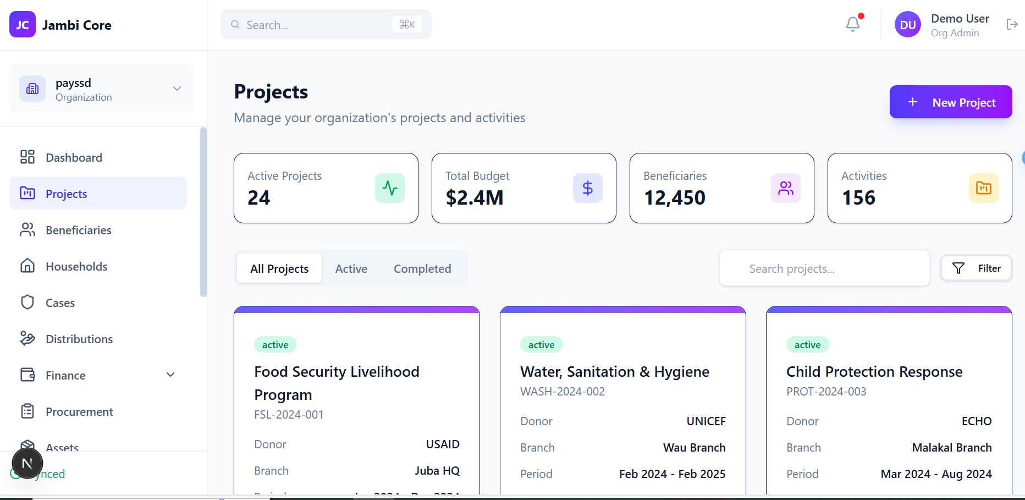
Task: Click the notification bell icon
Action: pyautogui.click(x=853, y=24)
